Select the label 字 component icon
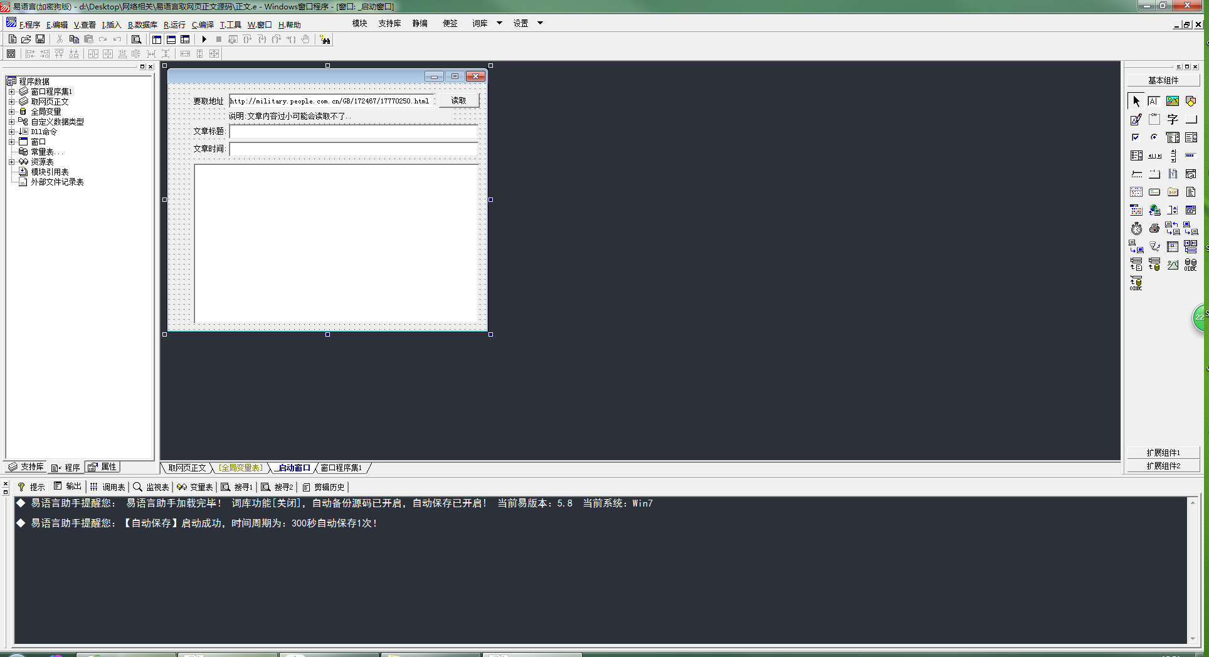 pos(1172,119)
